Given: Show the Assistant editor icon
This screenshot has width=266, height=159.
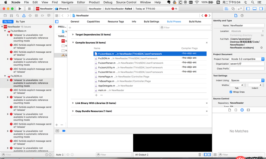Looking at the screenshot, I should [233, 9].
